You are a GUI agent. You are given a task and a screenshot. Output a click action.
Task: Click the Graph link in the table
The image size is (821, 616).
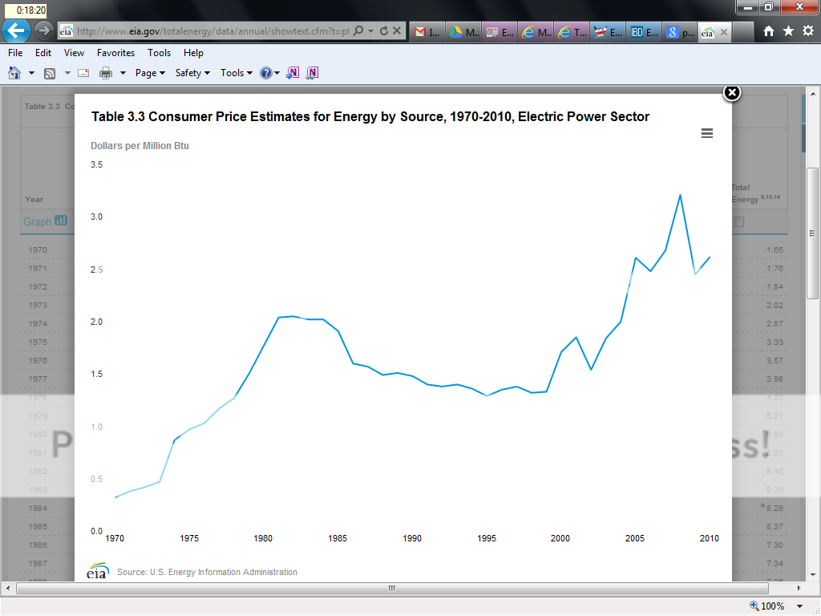[38, 221]
